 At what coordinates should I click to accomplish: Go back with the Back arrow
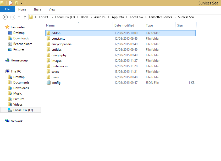click(x=5, y=17)
